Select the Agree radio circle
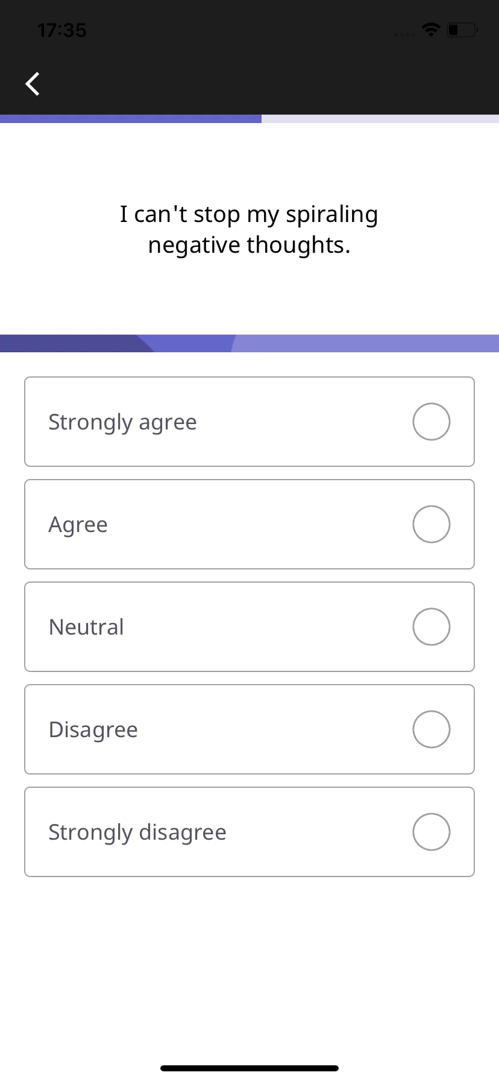The image size is (499, 1081). [432, 524]
